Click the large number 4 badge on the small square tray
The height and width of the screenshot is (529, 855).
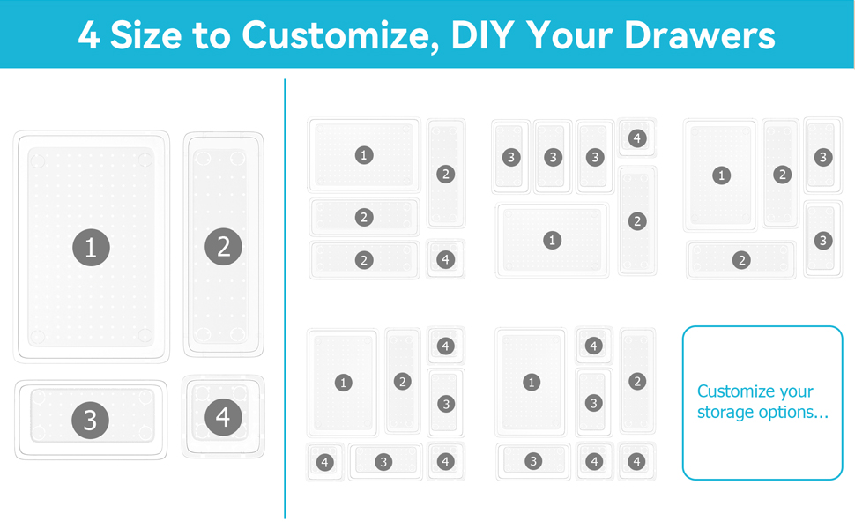pyautogui.click(x=223, y=416)
